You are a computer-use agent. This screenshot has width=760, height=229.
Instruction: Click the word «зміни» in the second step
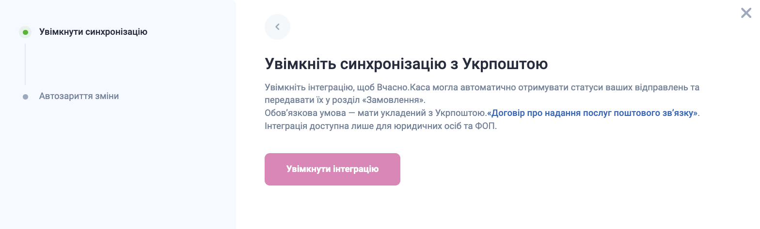coord(108,96)
